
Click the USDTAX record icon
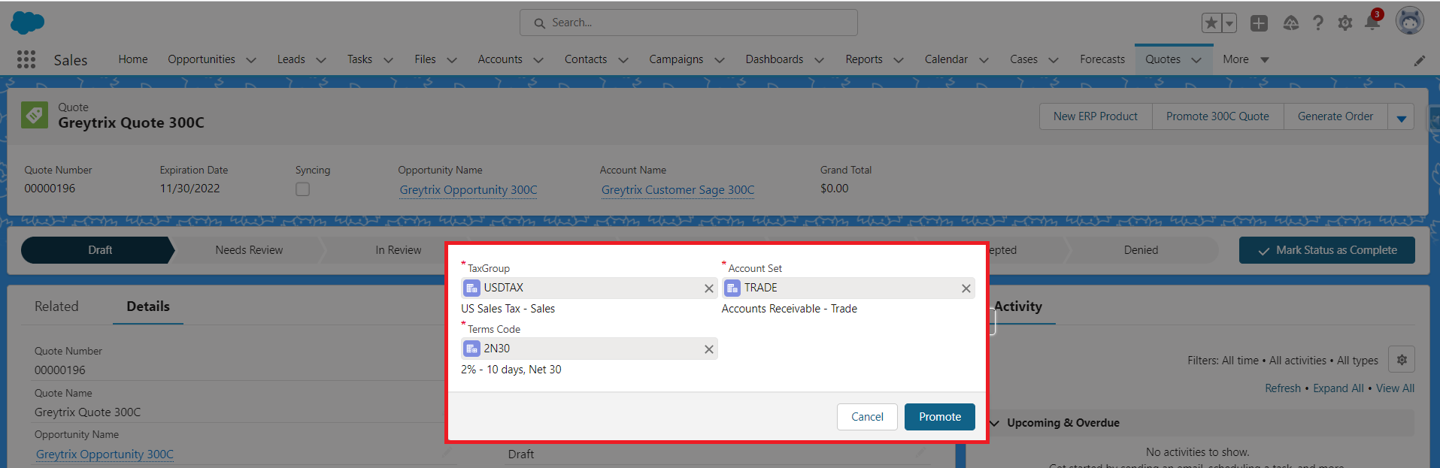(471, 288)
